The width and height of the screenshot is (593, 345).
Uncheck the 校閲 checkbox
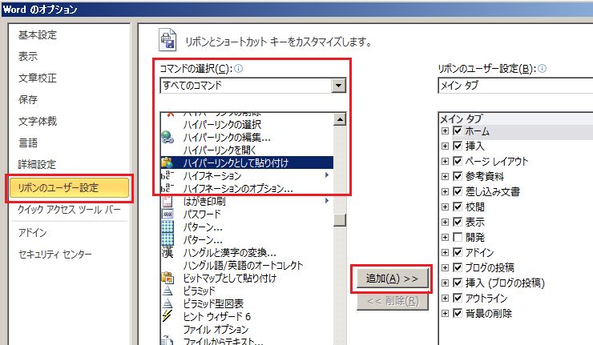coord(458,207)
